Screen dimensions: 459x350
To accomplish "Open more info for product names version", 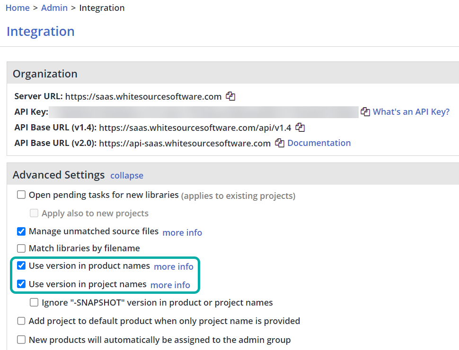I will (174, 266).
